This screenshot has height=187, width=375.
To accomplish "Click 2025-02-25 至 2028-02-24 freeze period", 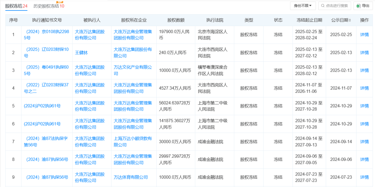I will [309, 35].
